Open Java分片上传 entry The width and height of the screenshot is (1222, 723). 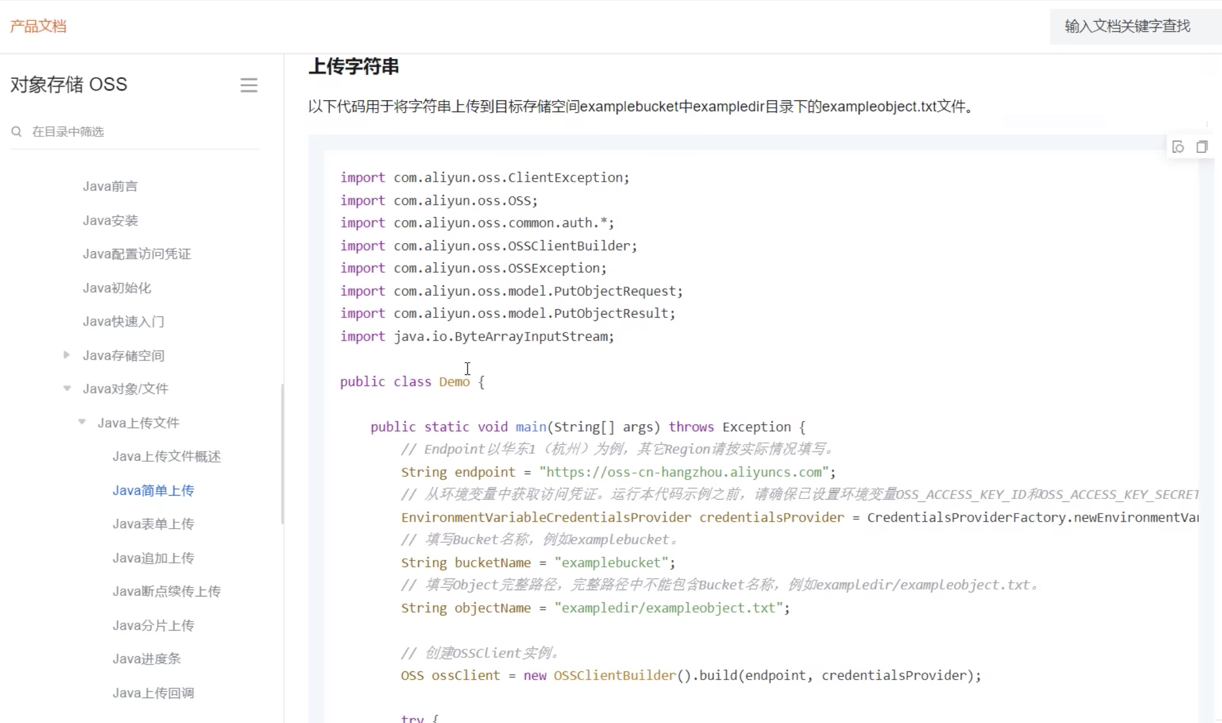pyautogui.click(x=153, y=626)
